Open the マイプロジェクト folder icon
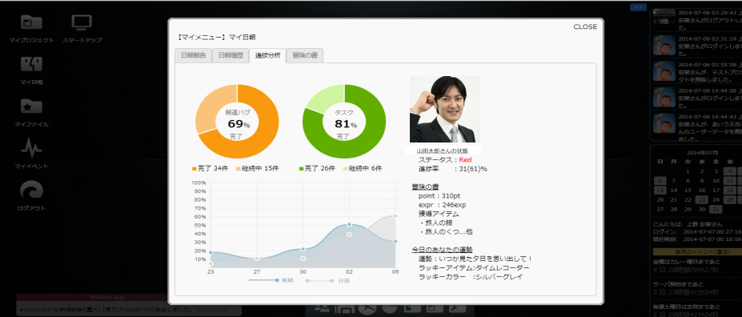The height and width of the screenshot is (317, 742). click(x=32, y=22)
